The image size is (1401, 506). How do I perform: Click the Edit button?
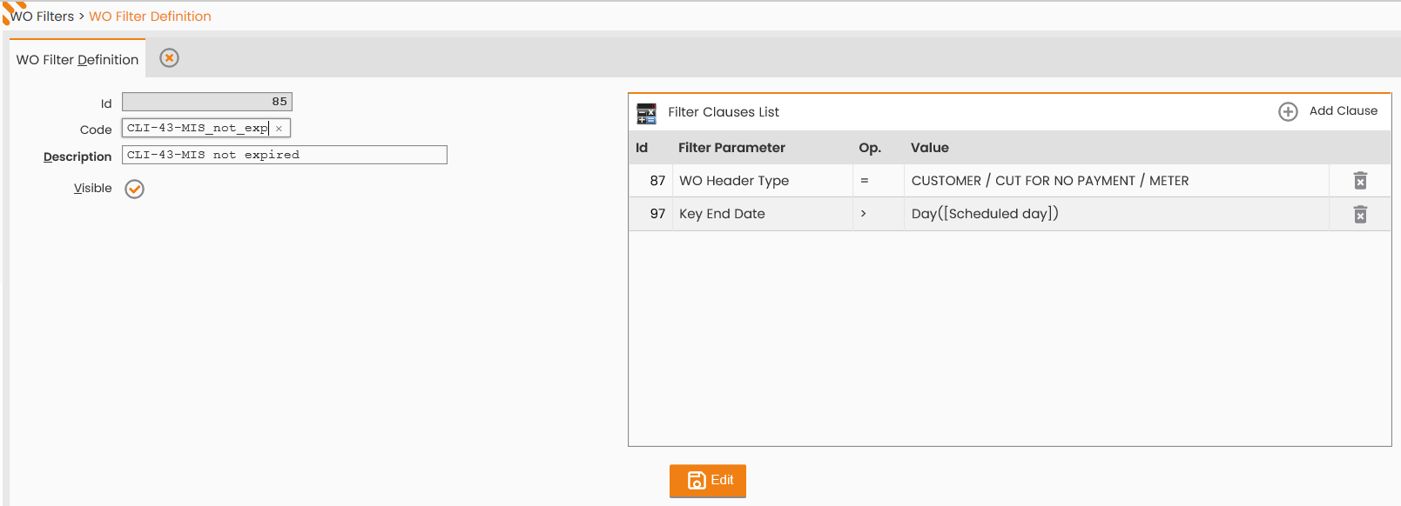coord(708,481)
